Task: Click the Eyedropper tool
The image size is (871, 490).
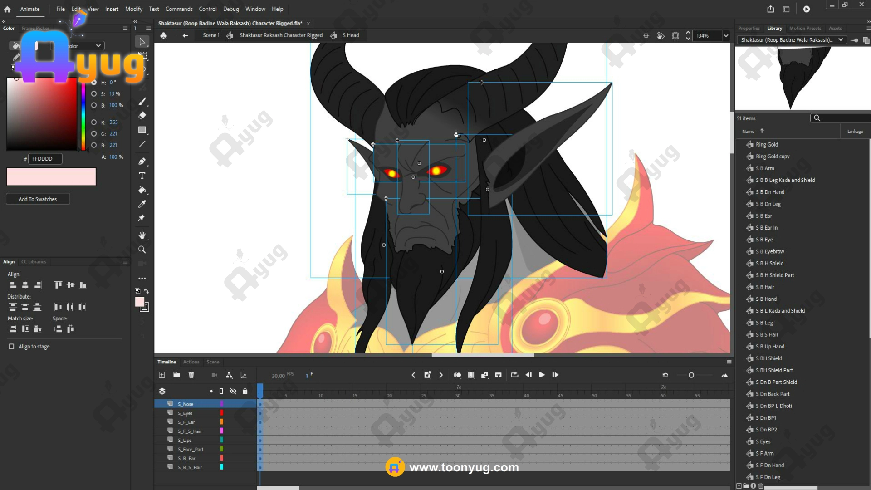Action: click(x=142, y=204)
